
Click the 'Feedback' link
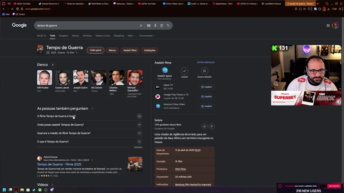coord(138,147)
